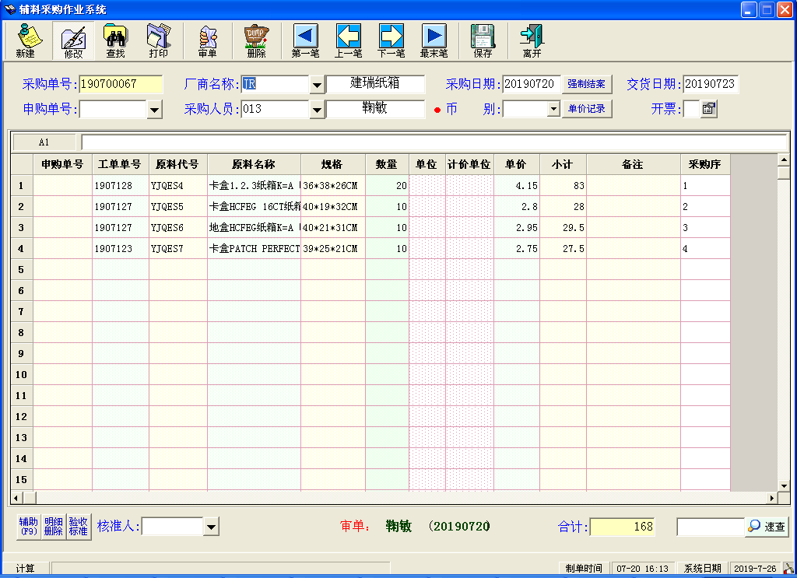Click the 新建 (New) toolbar icon
Viewport: 797px width, 578px height.
26,40
